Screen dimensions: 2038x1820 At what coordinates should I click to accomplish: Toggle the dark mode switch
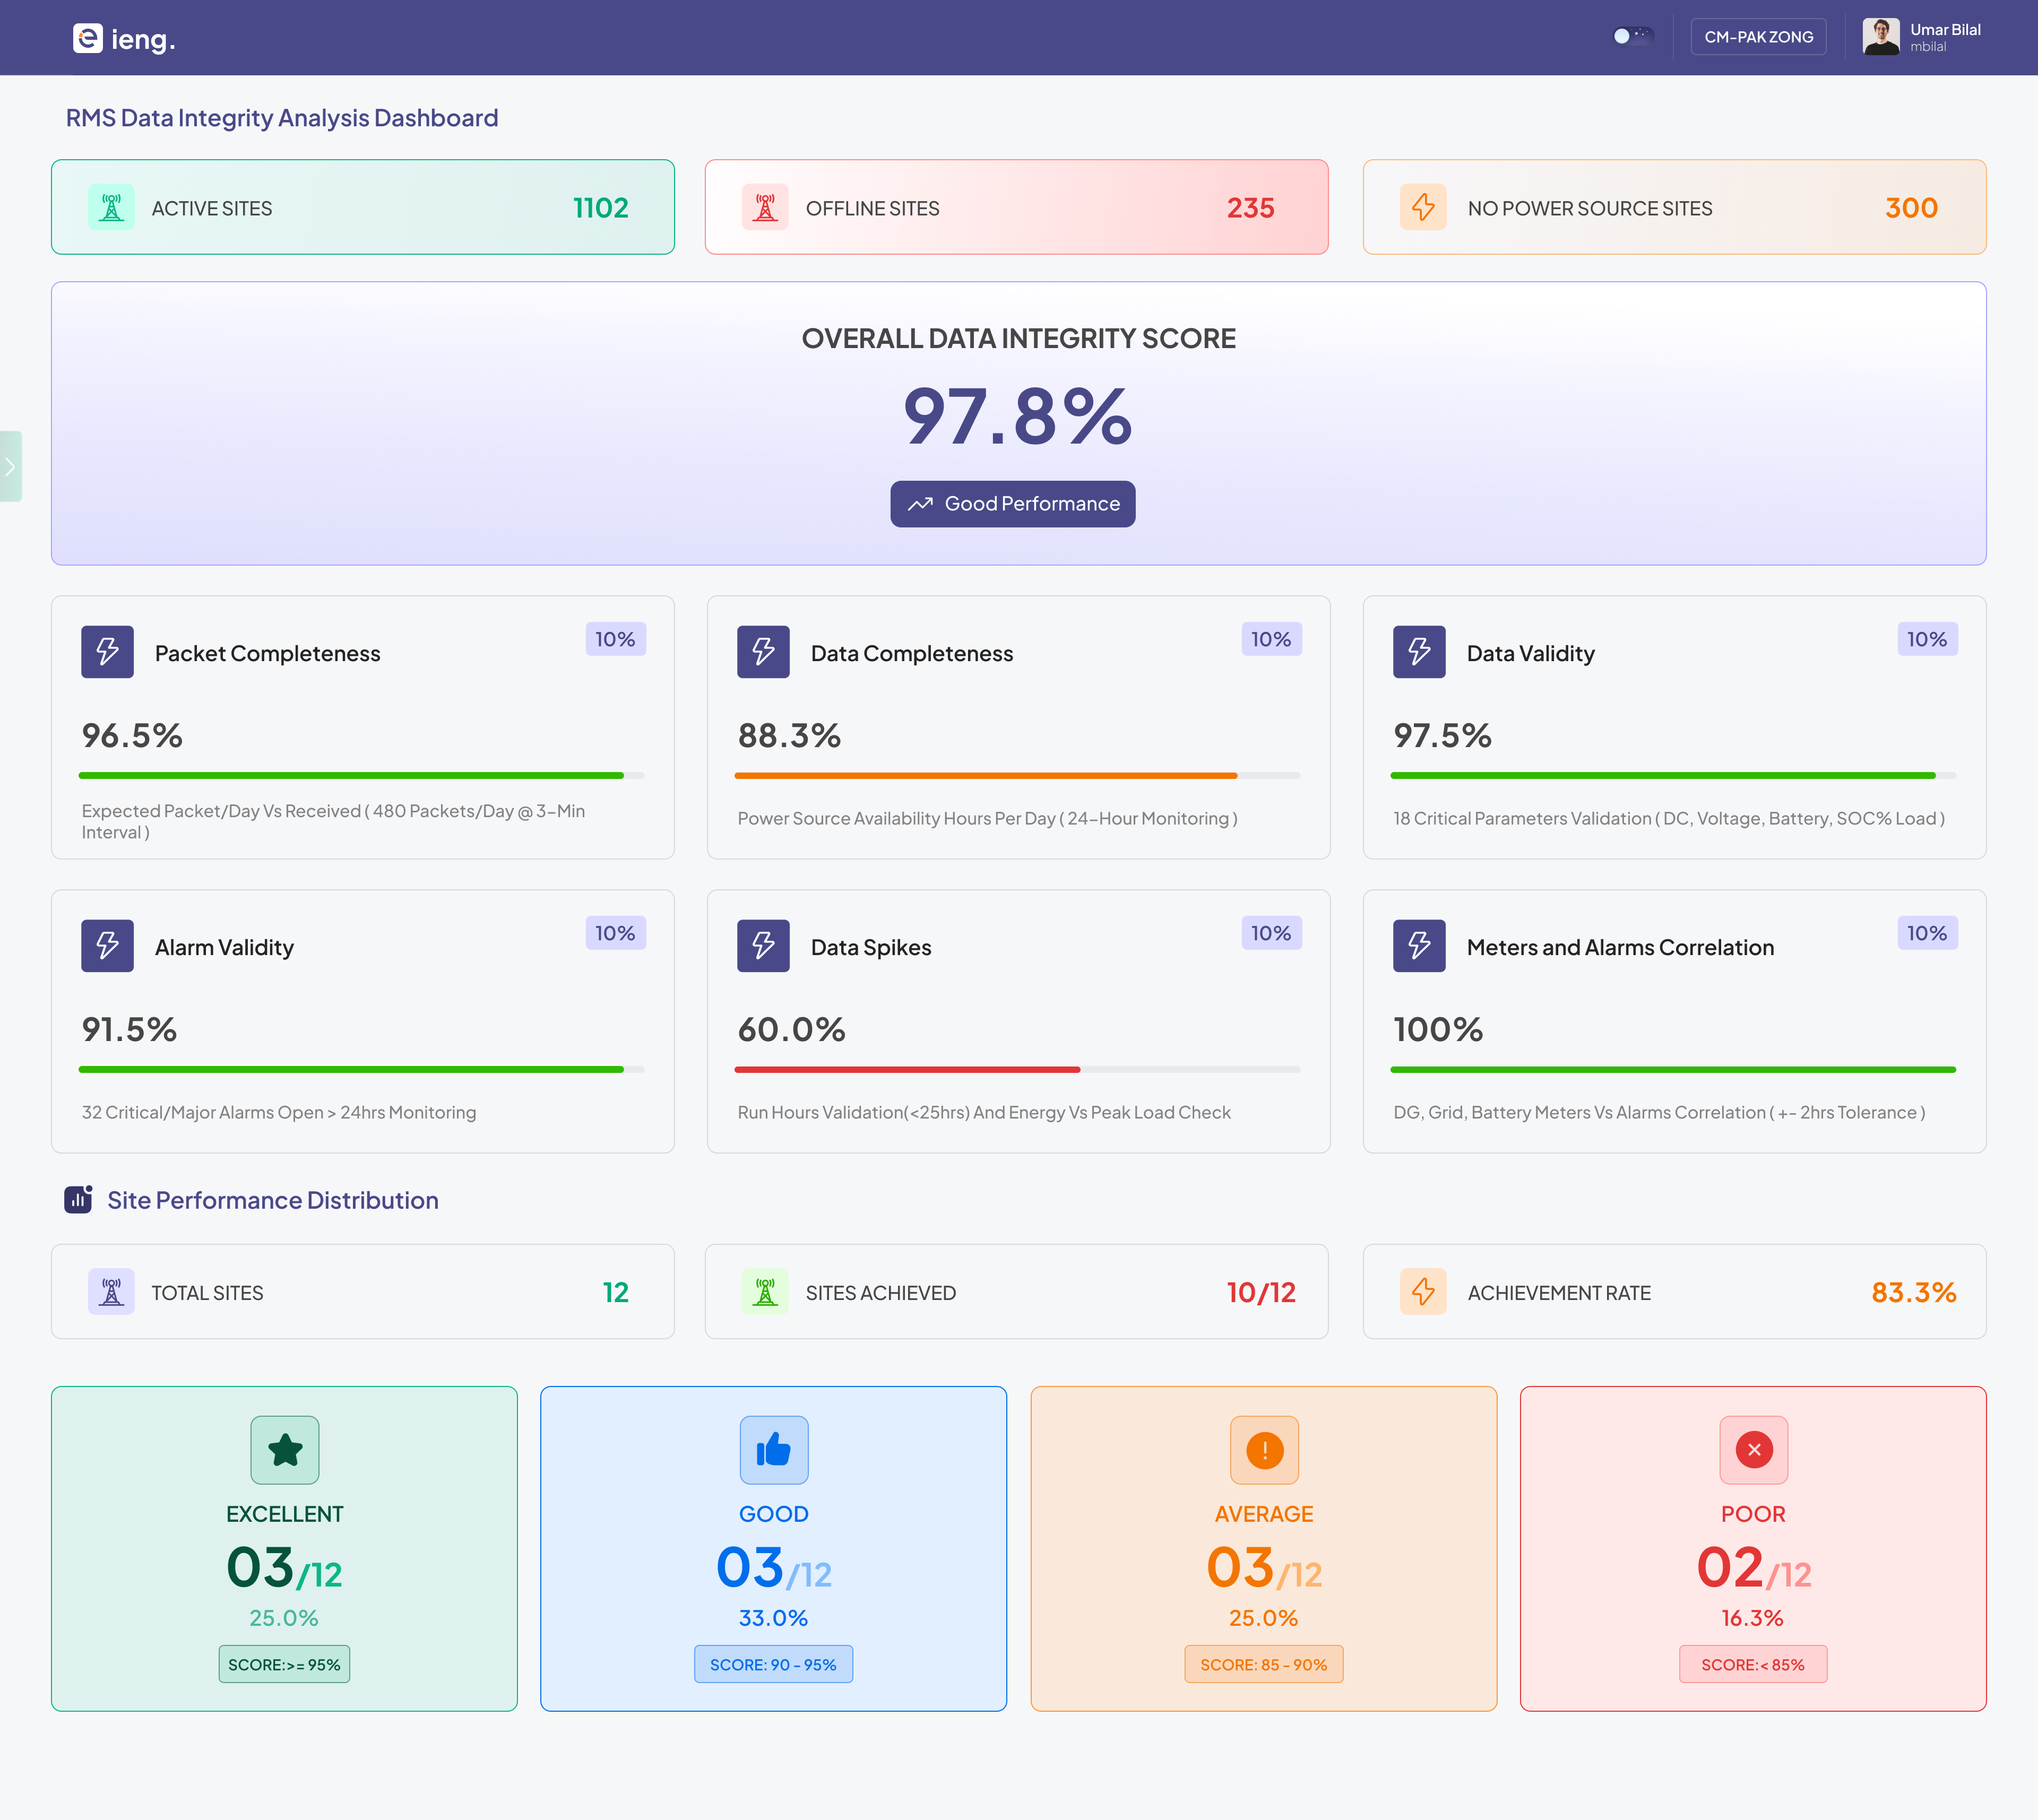1632,36
